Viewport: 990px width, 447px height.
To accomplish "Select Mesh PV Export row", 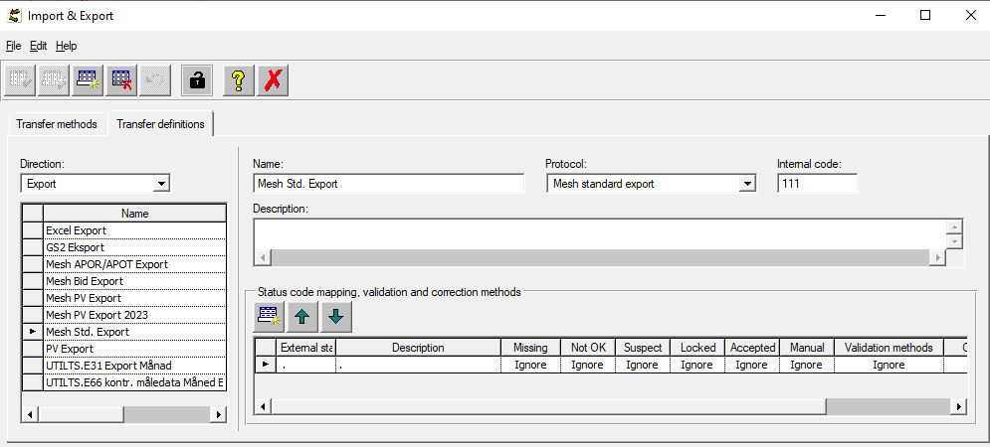I will [x=134, y=298].
